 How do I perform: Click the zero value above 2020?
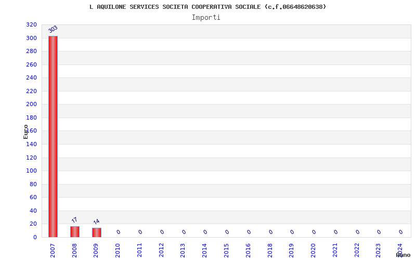point(314,232)
